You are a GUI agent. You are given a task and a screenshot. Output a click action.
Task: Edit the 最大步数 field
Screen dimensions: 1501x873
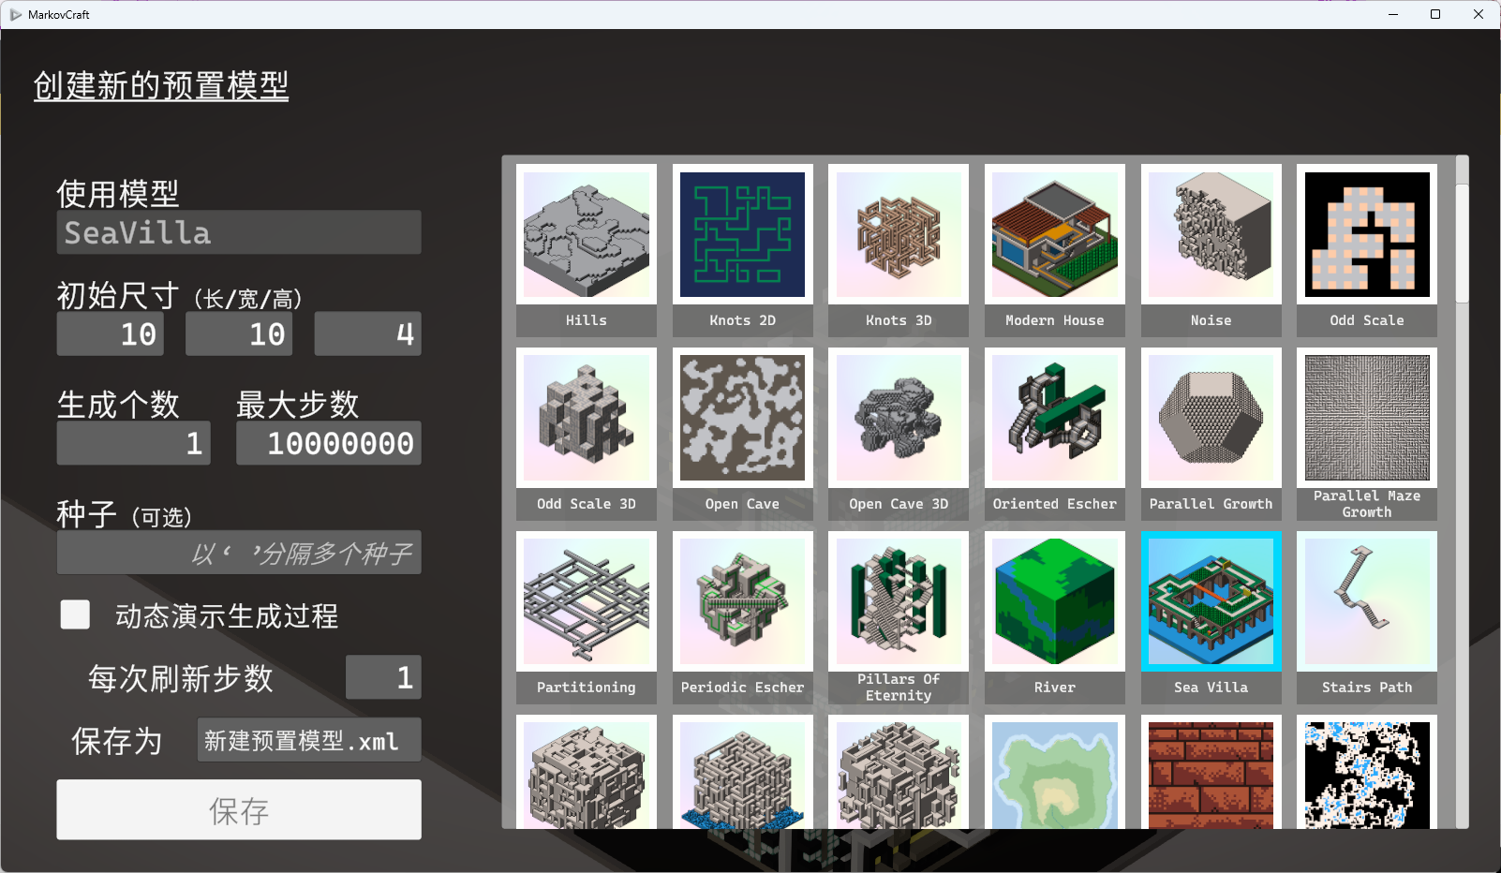[x=329, y=443]
